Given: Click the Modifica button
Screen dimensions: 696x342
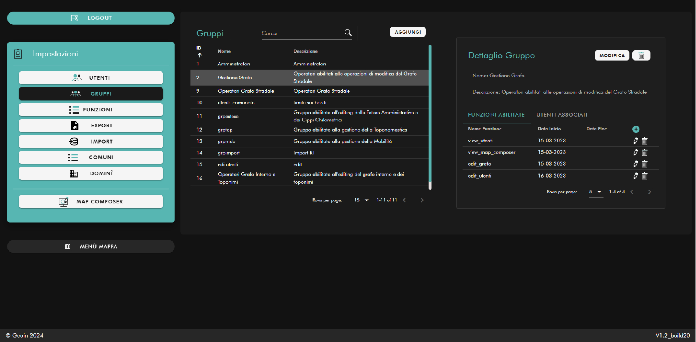Looking at the screenshot, I should point(612,55).
